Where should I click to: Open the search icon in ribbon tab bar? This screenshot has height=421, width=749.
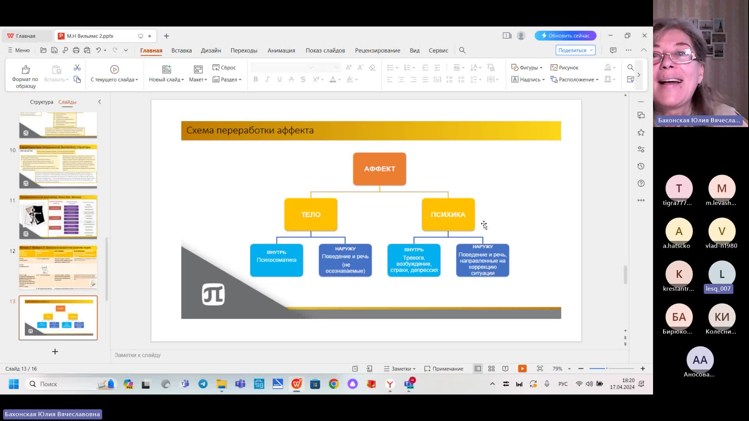click(462, 50)
